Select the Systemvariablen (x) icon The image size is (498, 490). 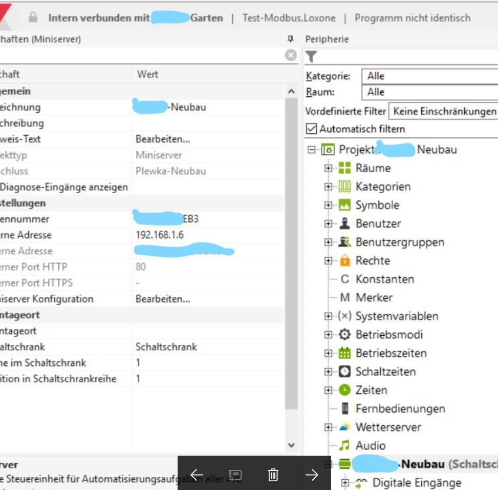click(x=344, y=316)
